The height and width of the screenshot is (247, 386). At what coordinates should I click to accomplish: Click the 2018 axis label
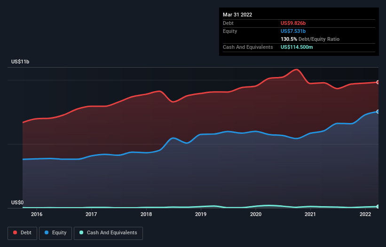[x=146, y=214]
